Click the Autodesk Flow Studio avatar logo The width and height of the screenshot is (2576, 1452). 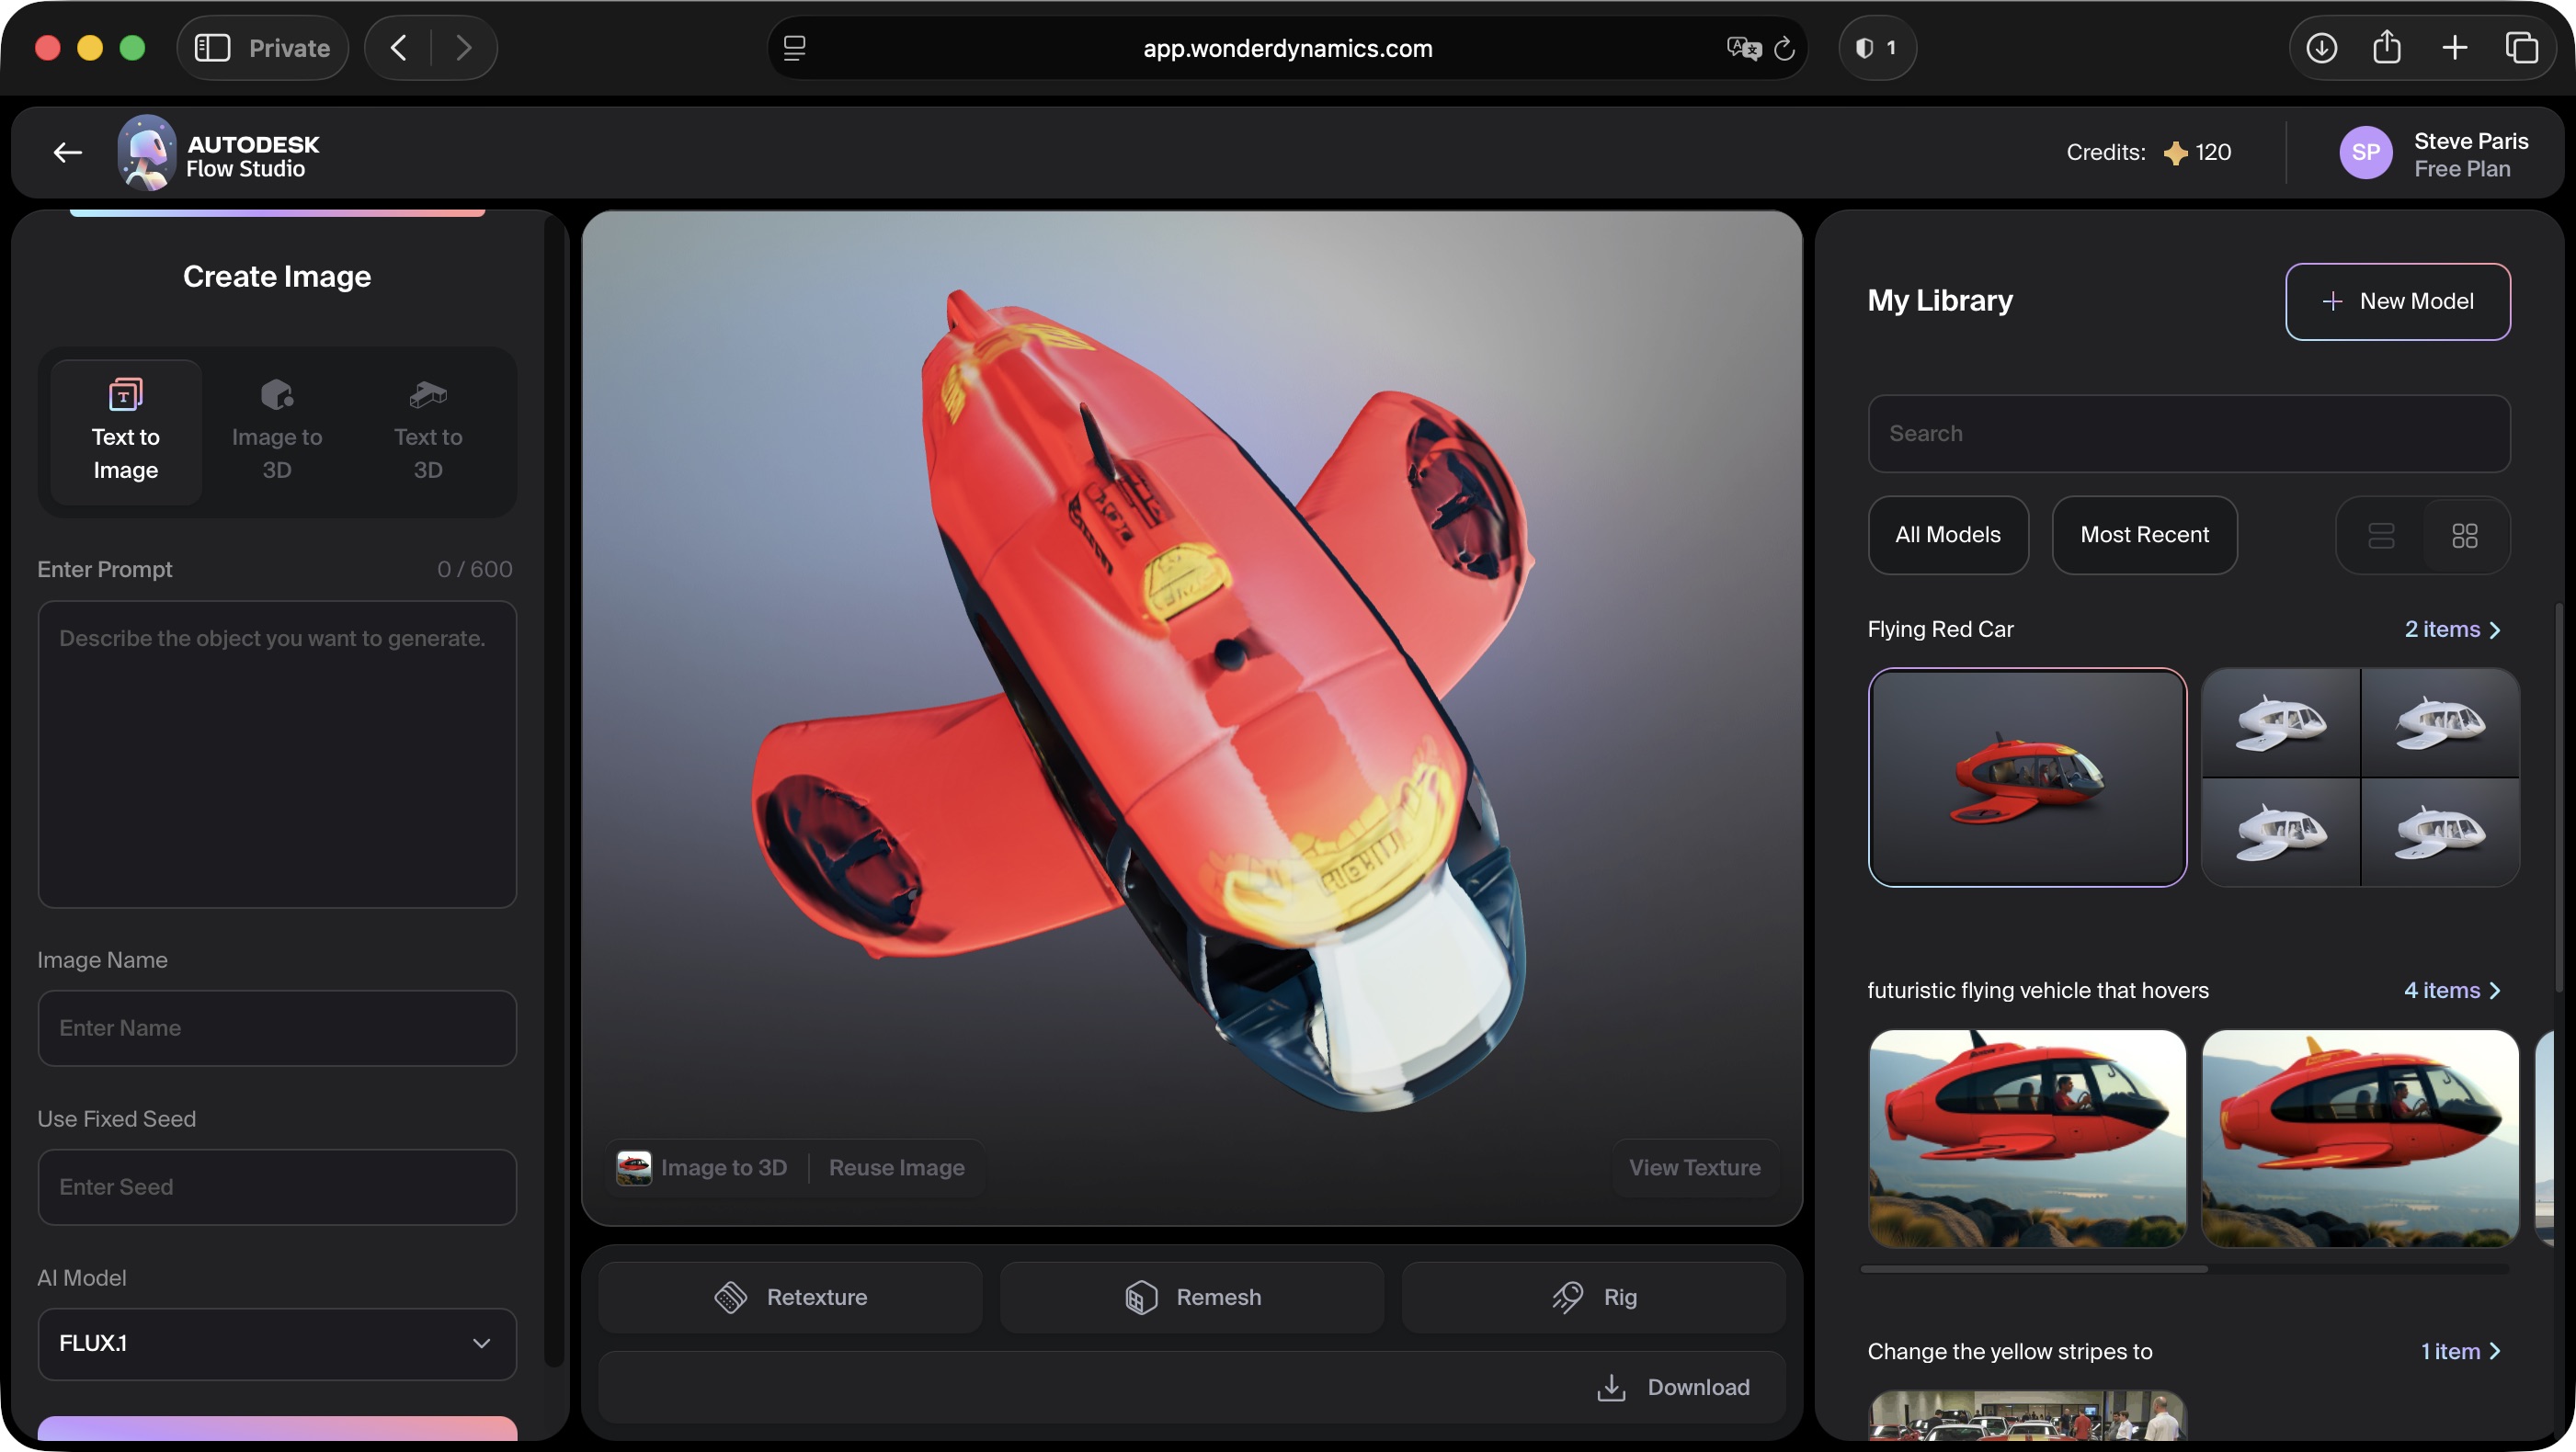pyautogui.click(x=144, y=152)
